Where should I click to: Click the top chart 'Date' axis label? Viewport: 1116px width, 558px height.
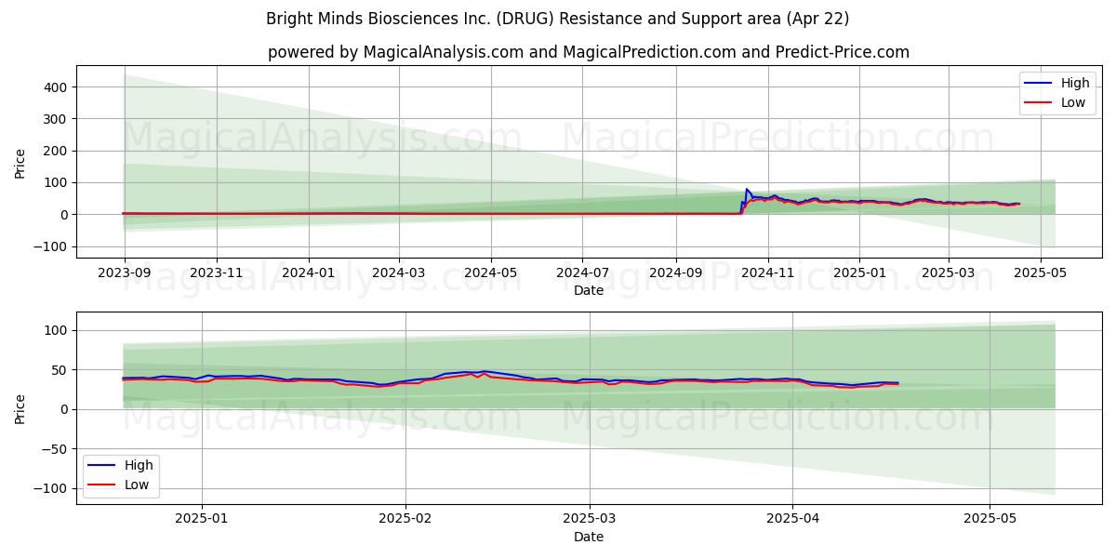(x=589, y=290)
